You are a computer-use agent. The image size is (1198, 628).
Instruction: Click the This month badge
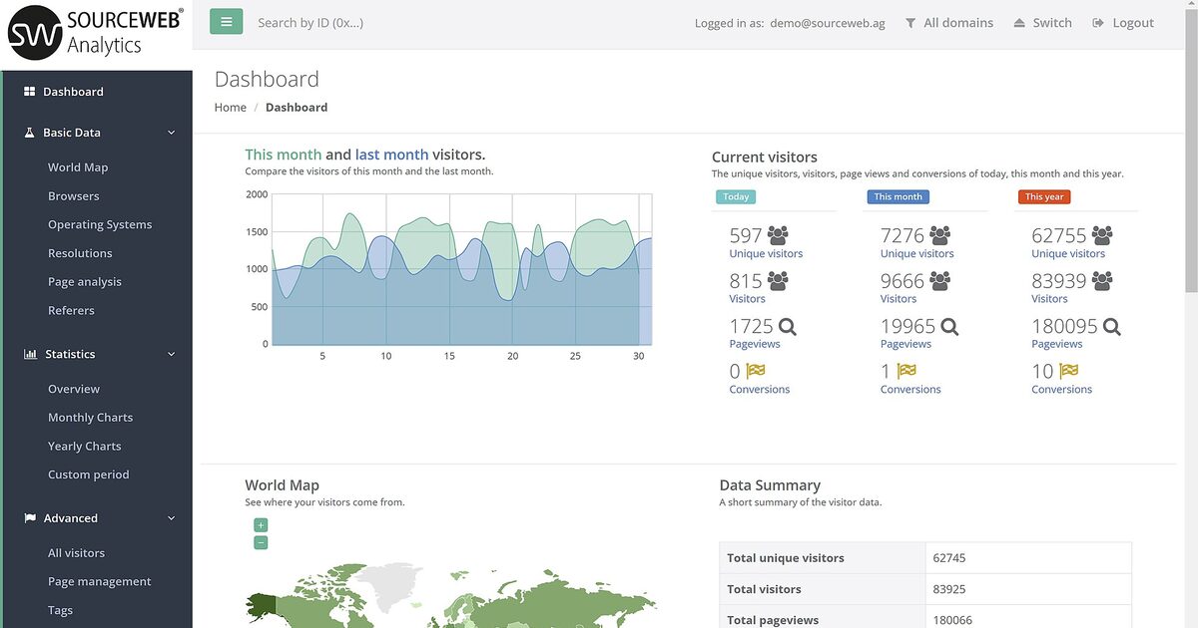pyautogui.click(x=898, y=197)
